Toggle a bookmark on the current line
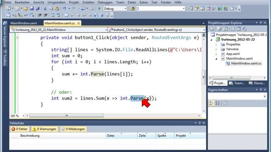This screenshot has height=152, width=271. point(66,15)
